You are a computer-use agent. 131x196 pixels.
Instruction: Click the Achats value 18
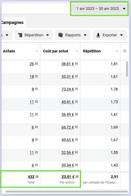(x=32, y=77)
